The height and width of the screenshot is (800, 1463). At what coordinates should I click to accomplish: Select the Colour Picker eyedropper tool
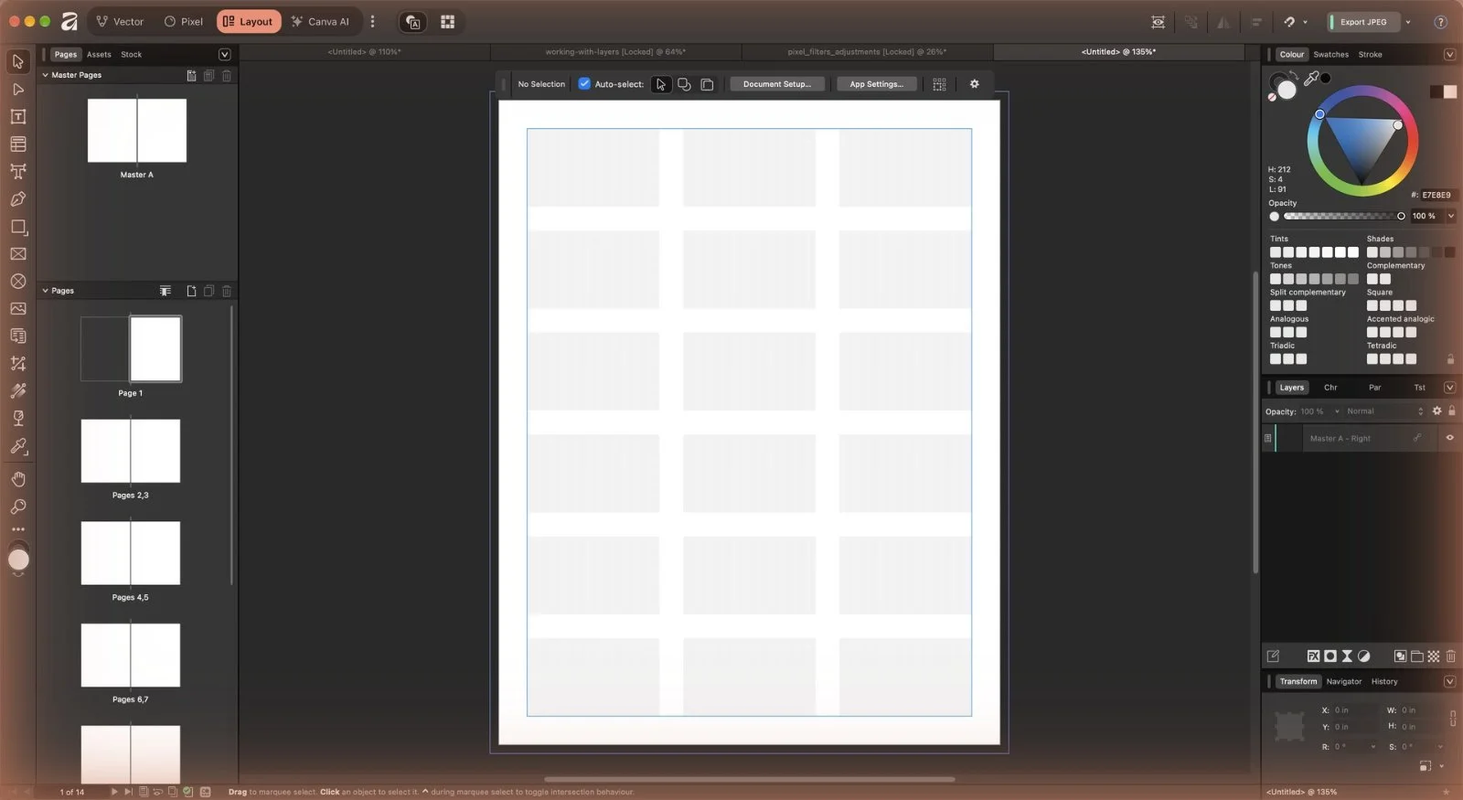(x=17, y=446)
